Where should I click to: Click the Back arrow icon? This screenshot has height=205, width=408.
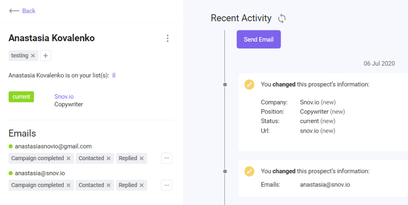click(x=14, y=11)
